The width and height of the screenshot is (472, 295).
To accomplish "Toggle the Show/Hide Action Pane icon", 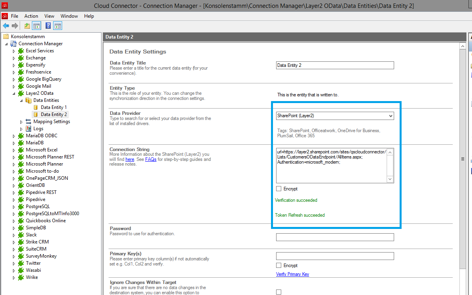I will pos(58,26).
